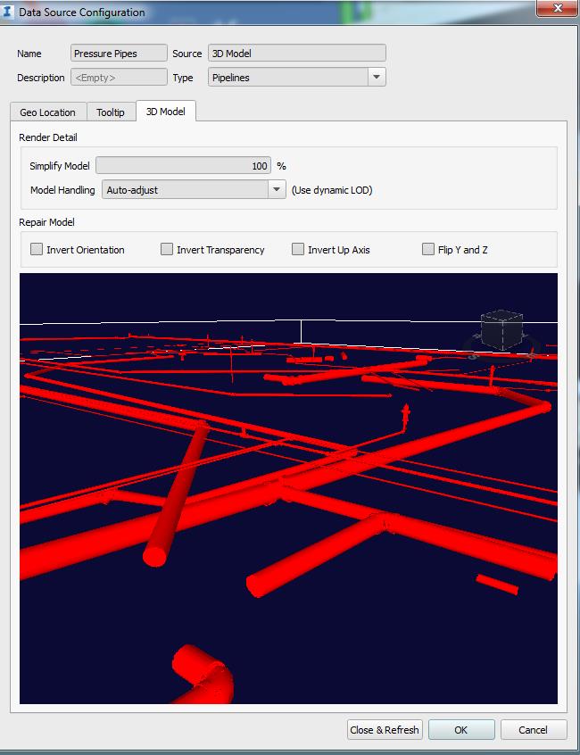Image resolution: width=580 pixels, height=755 pixels.
Task: Click the application icon in title bar
Action: [7, 11]
